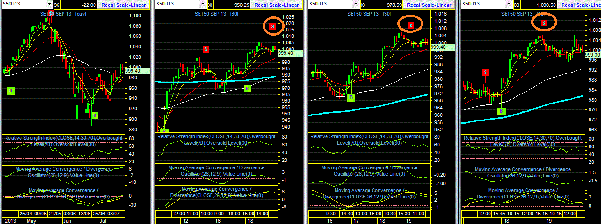Viewport: 601px width, 224px height.
Task: Click Relative Strength Index label on day chart
Action: pyautogui.click(x=63, y=141)
